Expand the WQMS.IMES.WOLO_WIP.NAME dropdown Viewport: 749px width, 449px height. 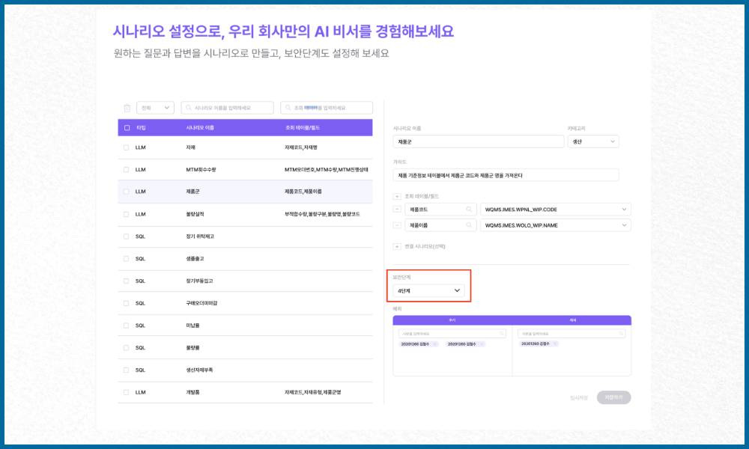click(x=556, y=225)
